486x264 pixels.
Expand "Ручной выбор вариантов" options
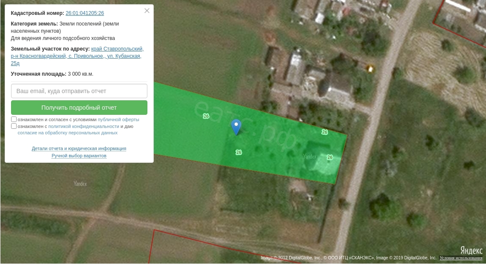pos(79,156)
